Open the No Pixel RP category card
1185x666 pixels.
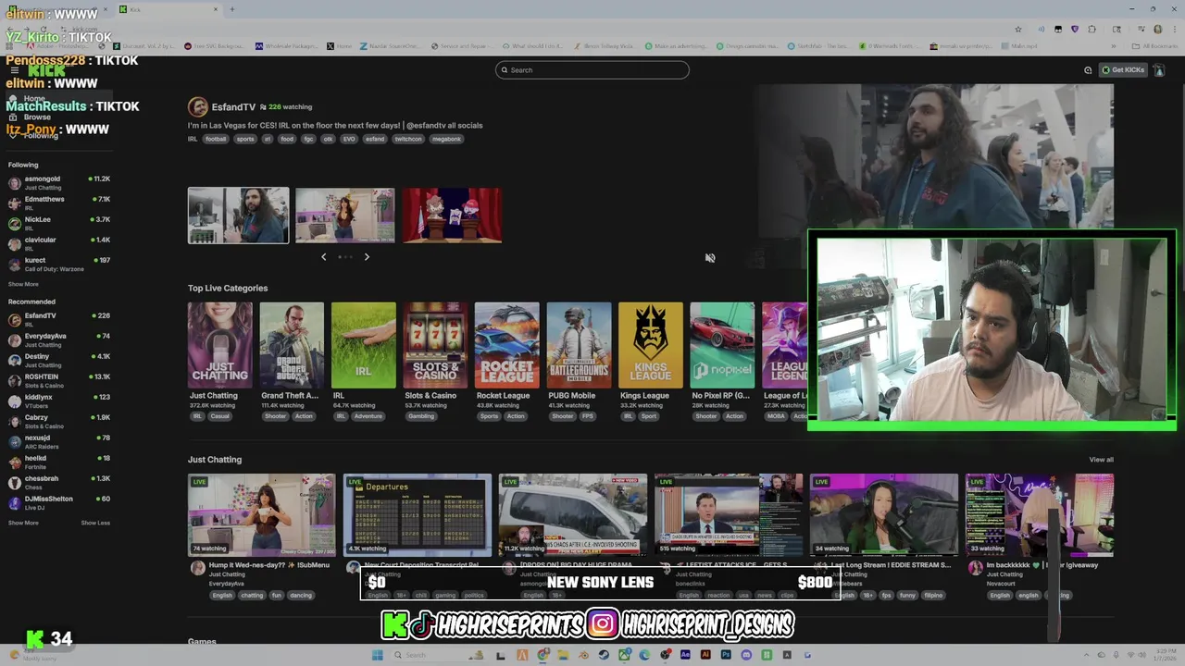(722, 345)
